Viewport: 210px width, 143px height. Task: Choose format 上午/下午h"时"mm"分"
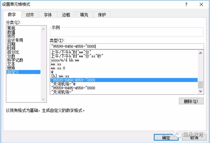(x=124, y=52)
